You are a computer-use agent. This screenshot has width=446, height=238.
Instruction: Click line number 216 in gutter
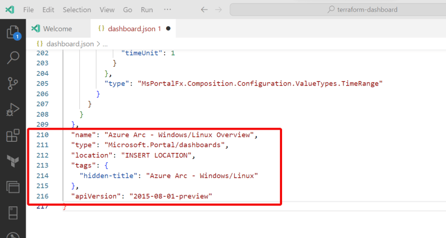pyautogui.click(x=42, y=196)
